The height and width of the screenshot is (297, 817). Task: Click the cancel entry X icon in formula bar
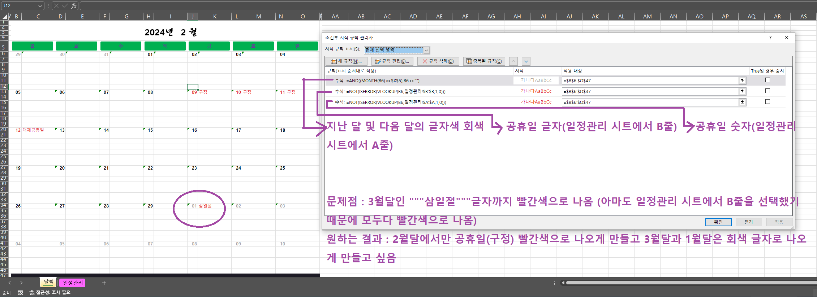[x=56, y=6]
